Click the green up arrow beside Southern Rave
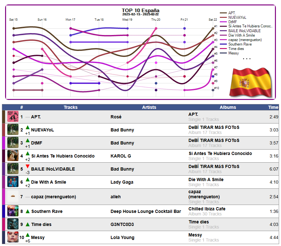 (x=27, y=211)
